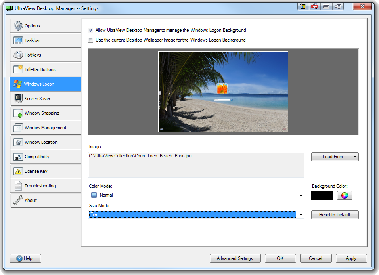Click the move-to-monitor titlebar icon

[338, 6]
